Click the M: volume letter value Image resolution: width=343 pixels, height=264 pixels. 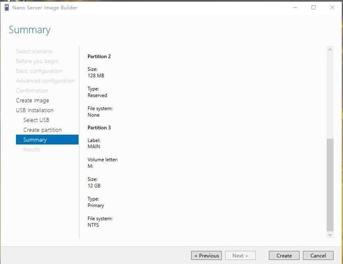coord(90,166)
